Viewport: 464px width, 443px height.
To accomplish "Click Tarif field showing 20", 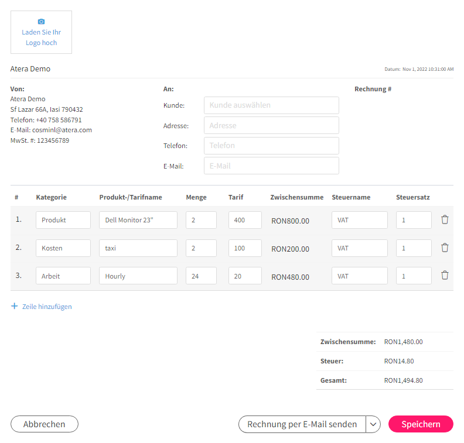I will coord(245,276).
